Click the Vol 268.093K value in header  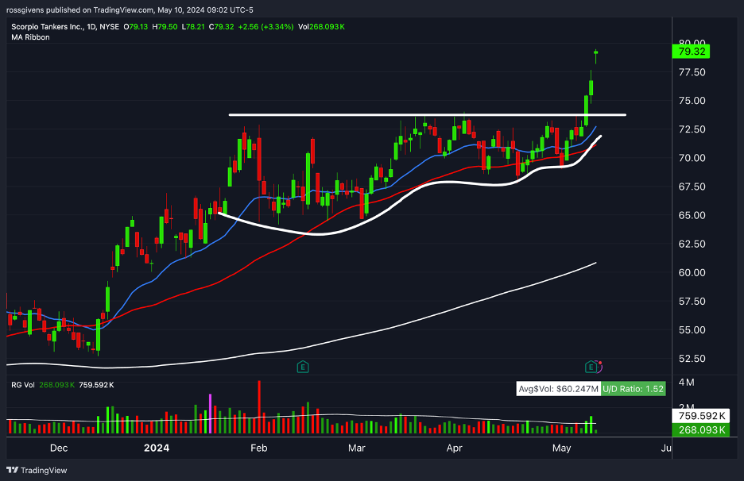[x=321, y=27]
